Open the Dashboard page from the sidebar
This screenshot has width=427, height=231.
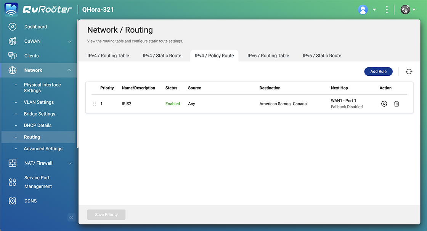click(35, 27)
